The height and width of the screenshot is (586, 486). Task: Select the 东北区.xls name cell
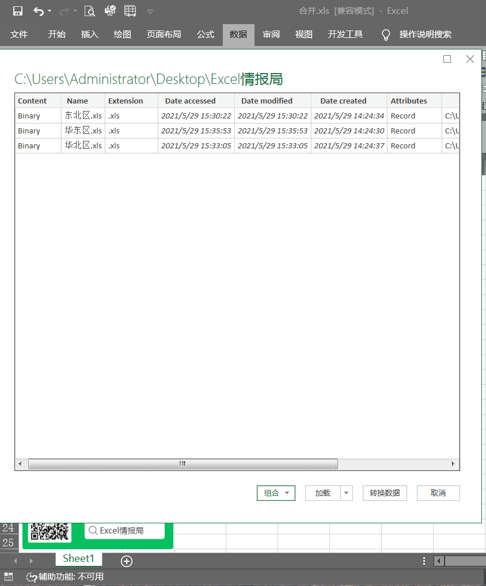click(83, 116)
